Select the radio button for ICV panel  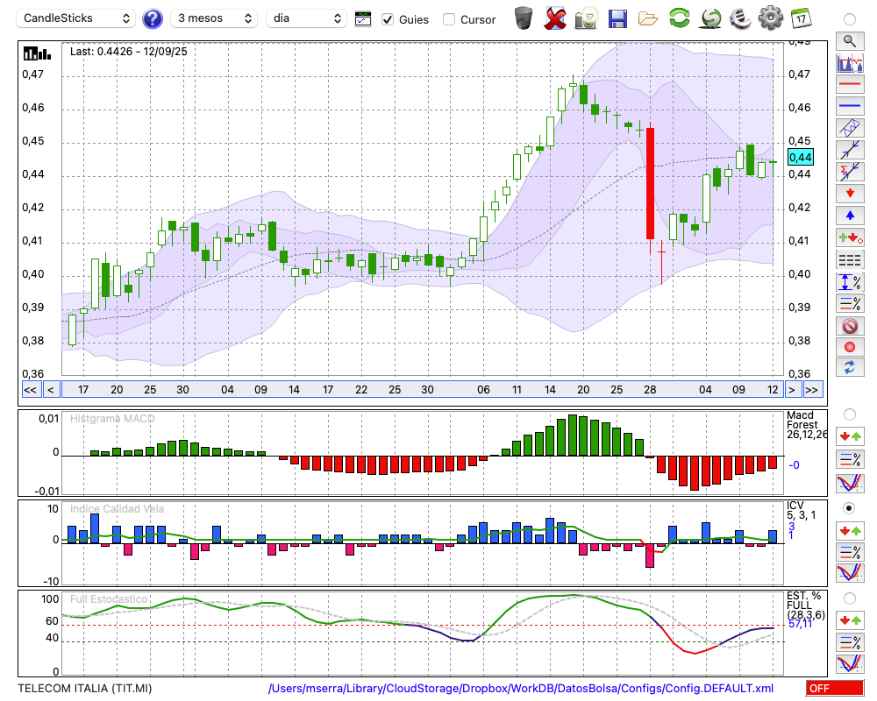coord(850,508)
